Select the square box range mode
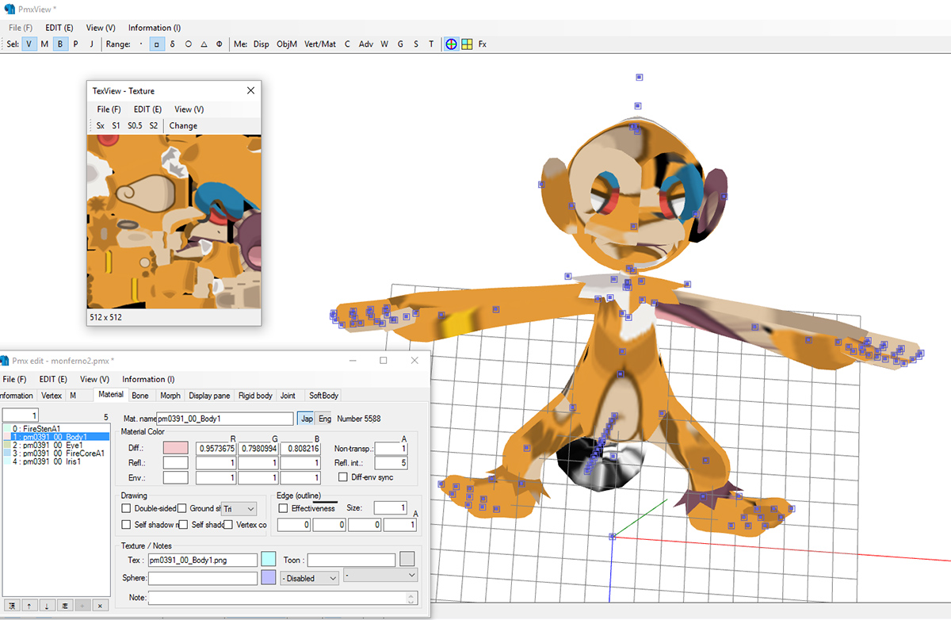The image size is (951, 620). point(157,44)
